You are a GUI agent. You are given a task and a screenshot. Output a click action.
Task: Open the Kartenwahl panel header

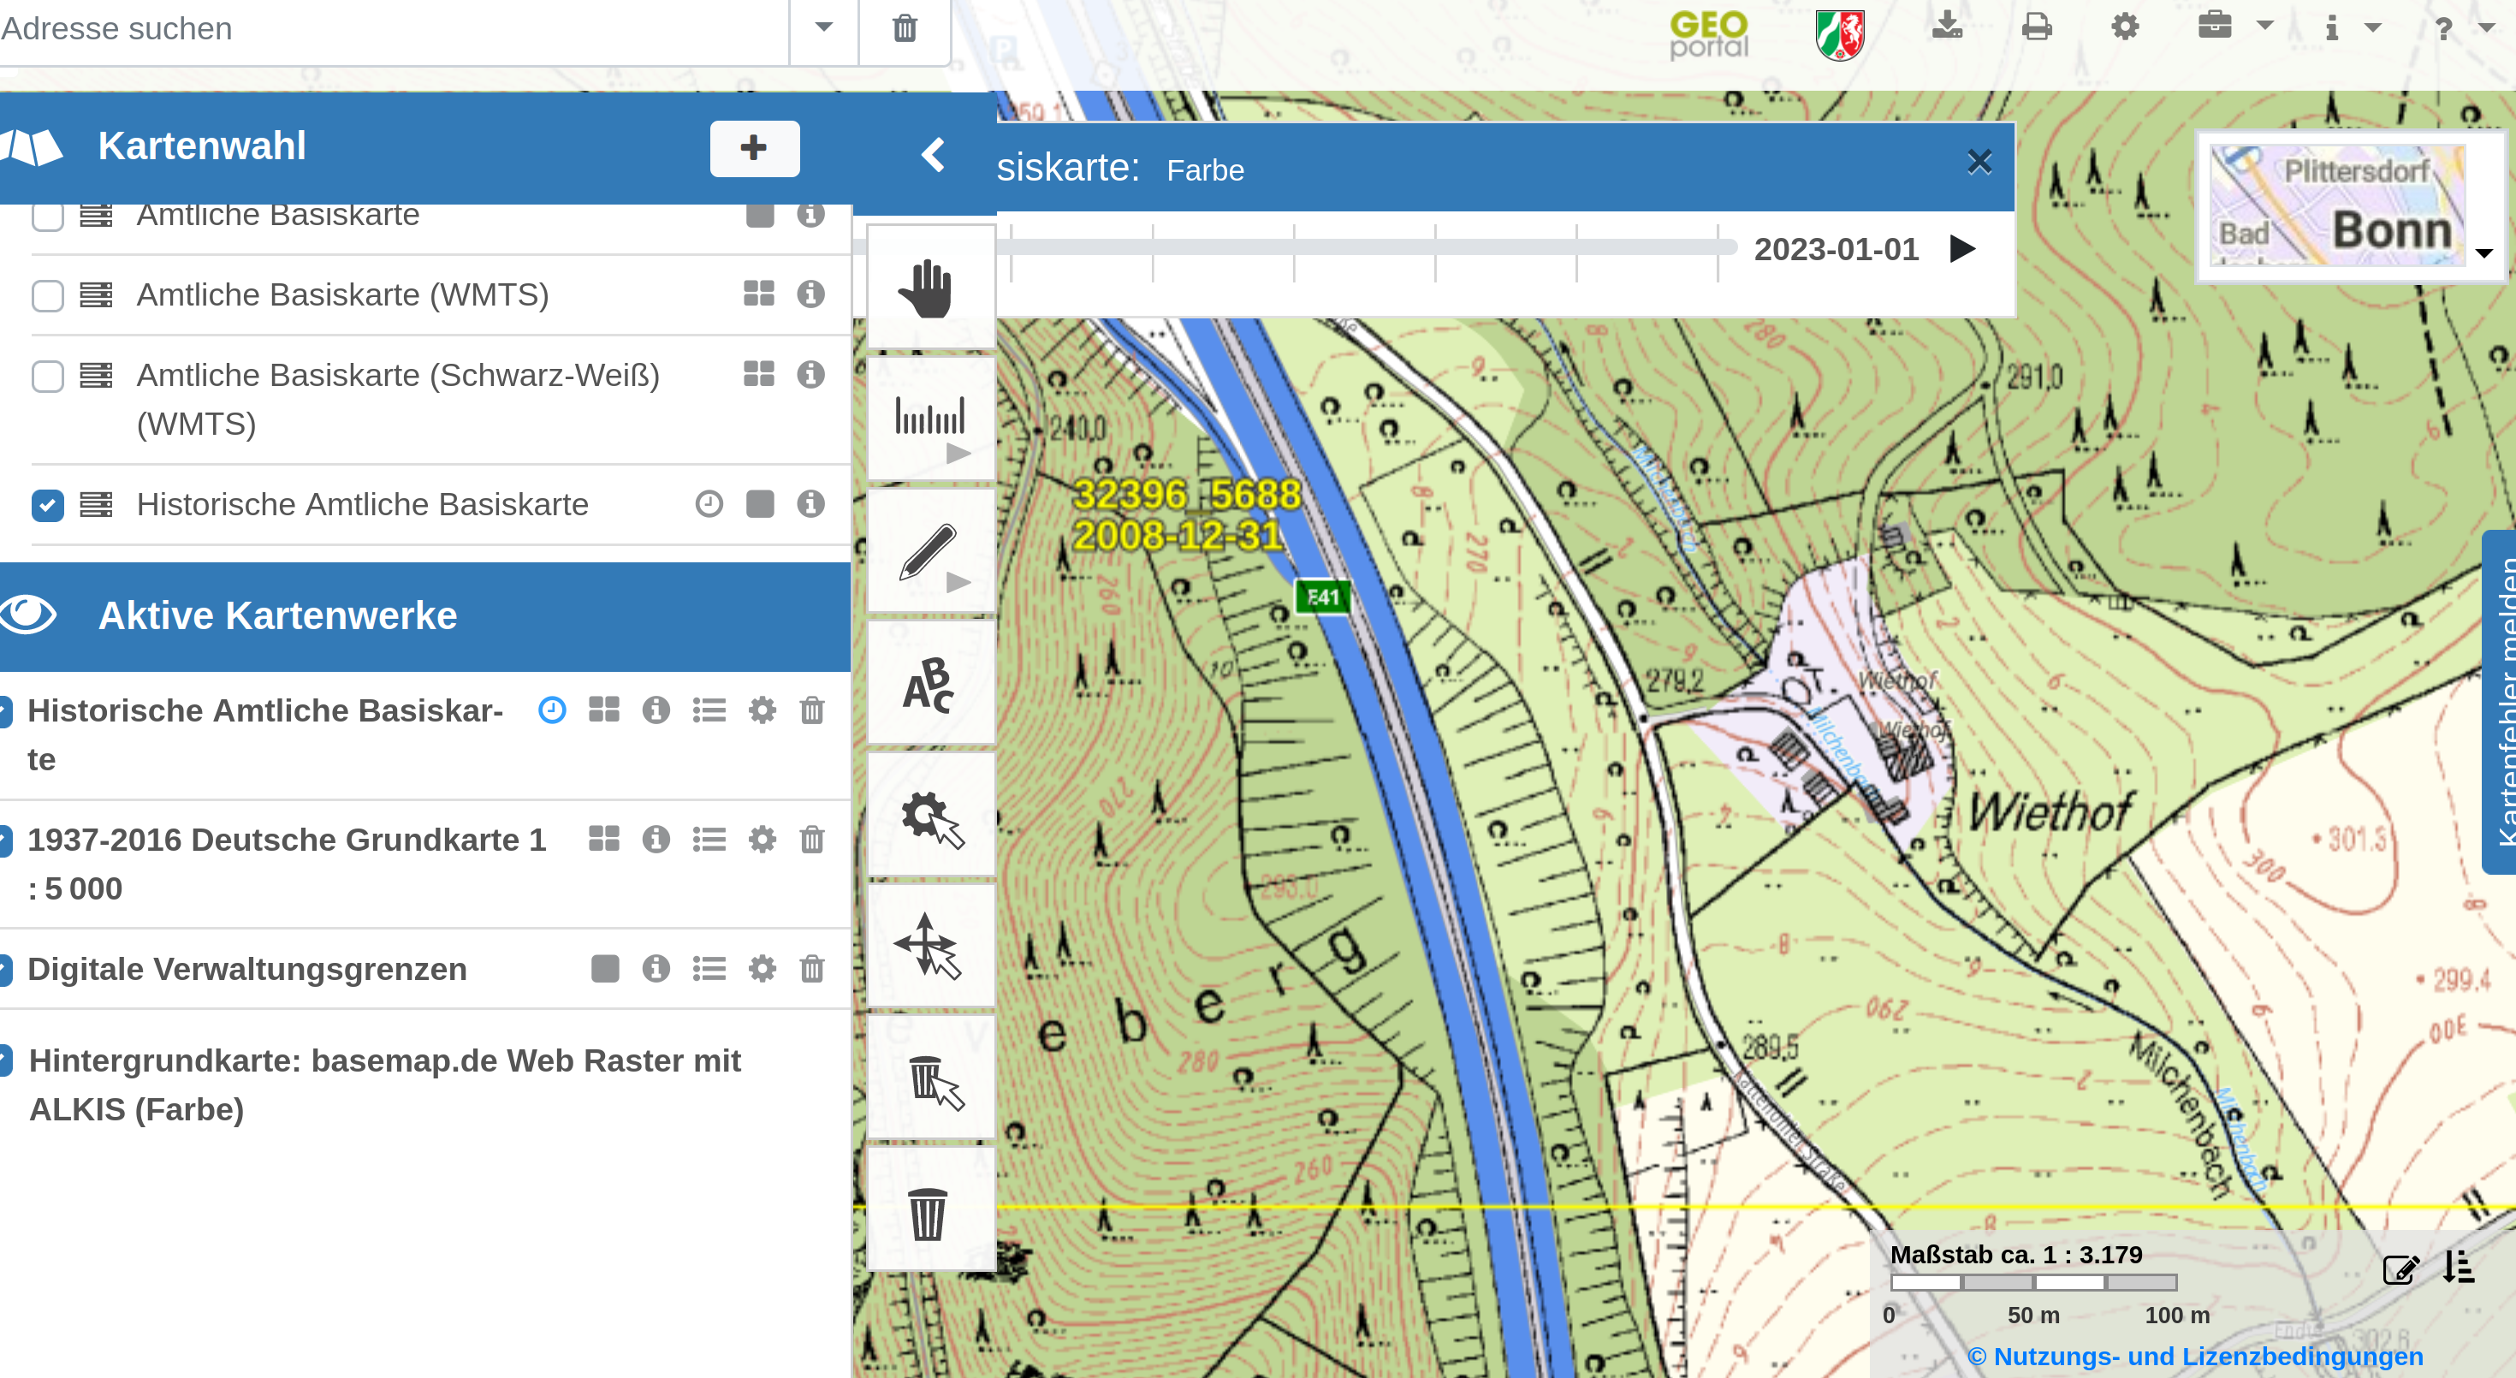point(200,146)
